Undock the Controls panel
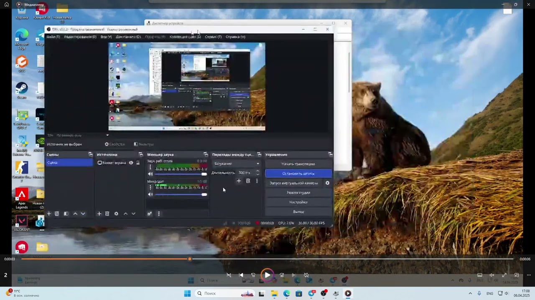This screenshot has width=535, height=300. point(330,155)
